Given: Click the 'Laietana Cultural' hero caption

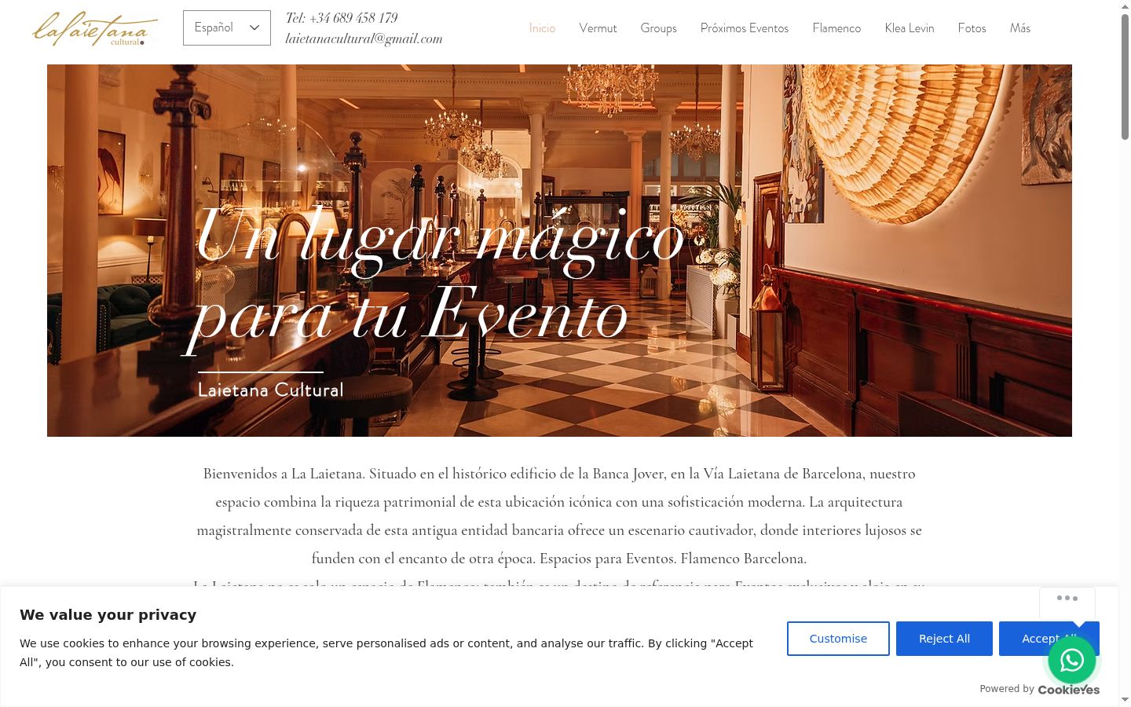Looking at the screenshot, I should [271, 390].
